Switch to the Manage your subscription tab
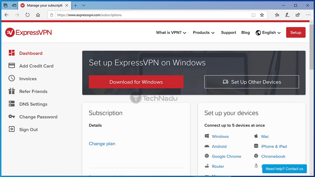This screenshot has width=315, height=177. point(45,5)
